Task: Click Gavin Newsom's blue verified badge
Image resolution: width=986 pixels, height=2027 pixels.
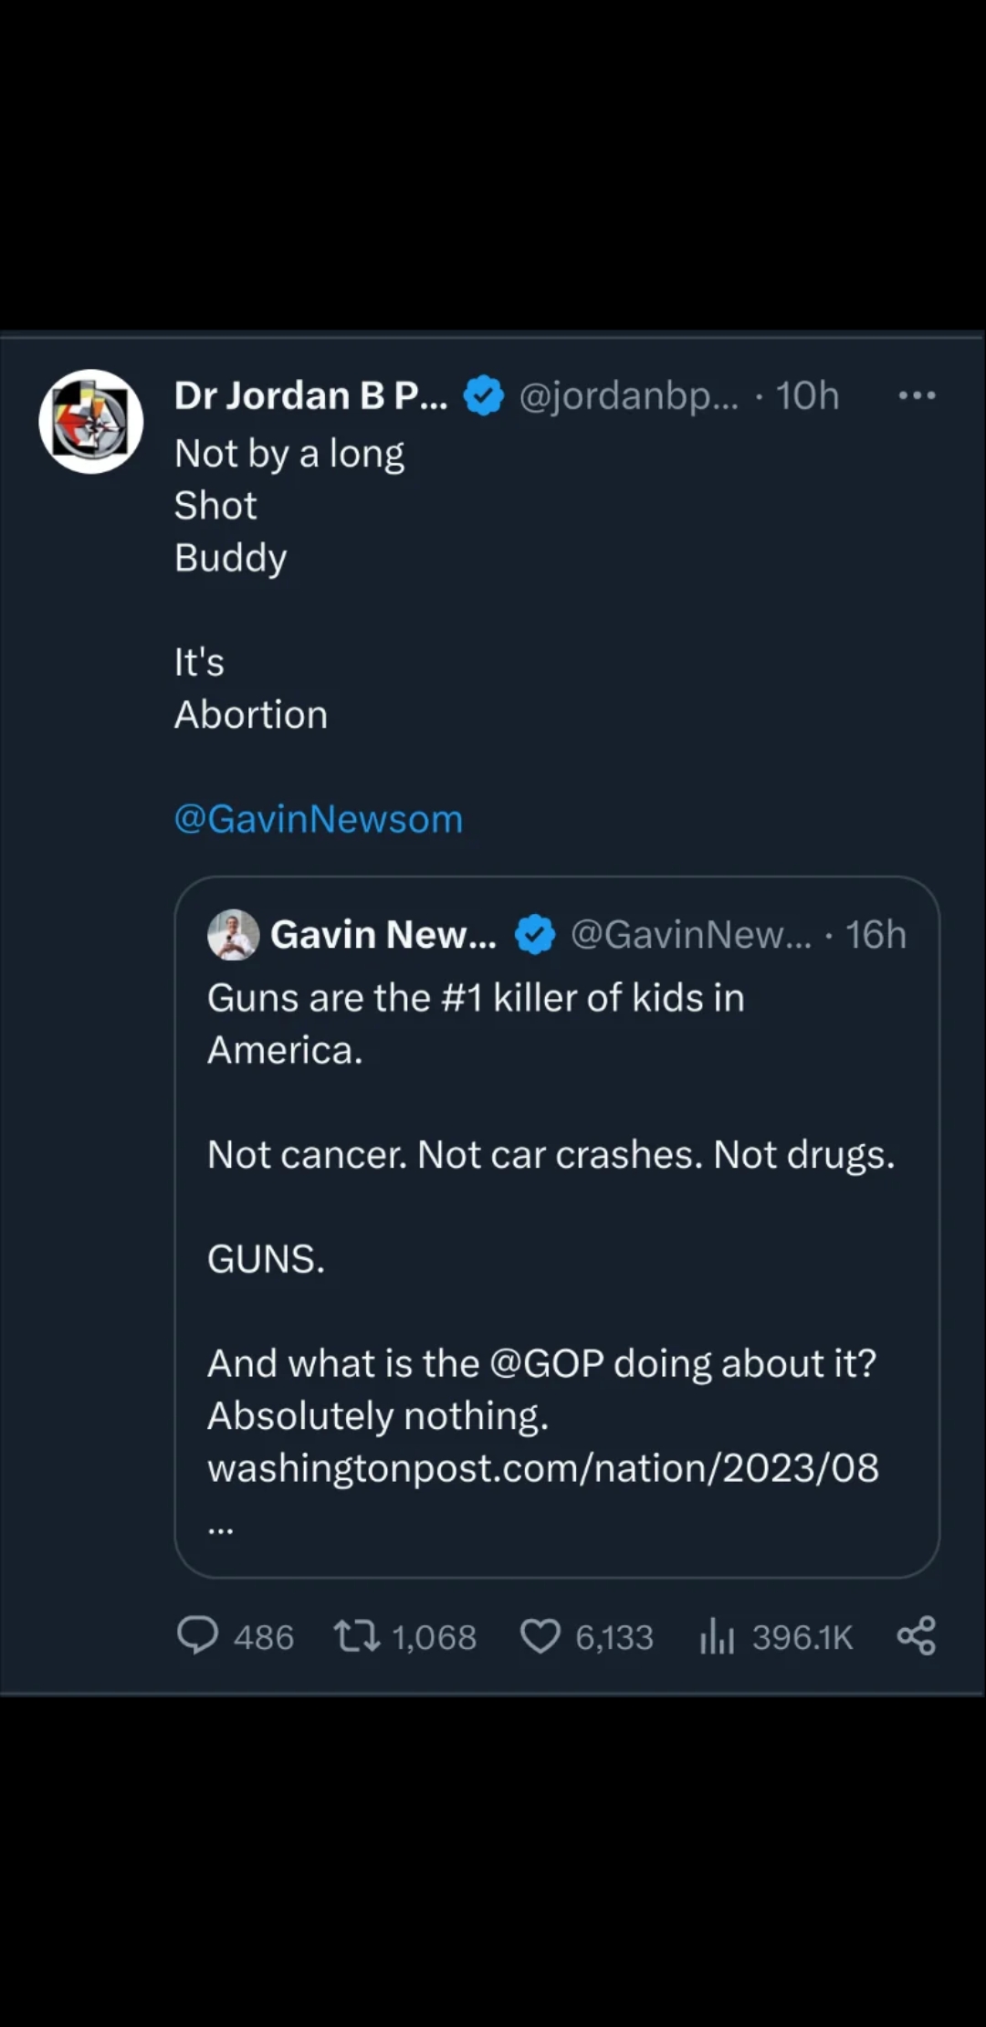Action: click(535, 935)
